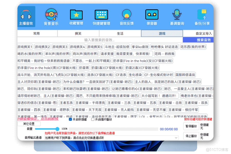Switch to the 常用 tab
The height and width of the screenshot is (154, 231).
click(37, 33)
